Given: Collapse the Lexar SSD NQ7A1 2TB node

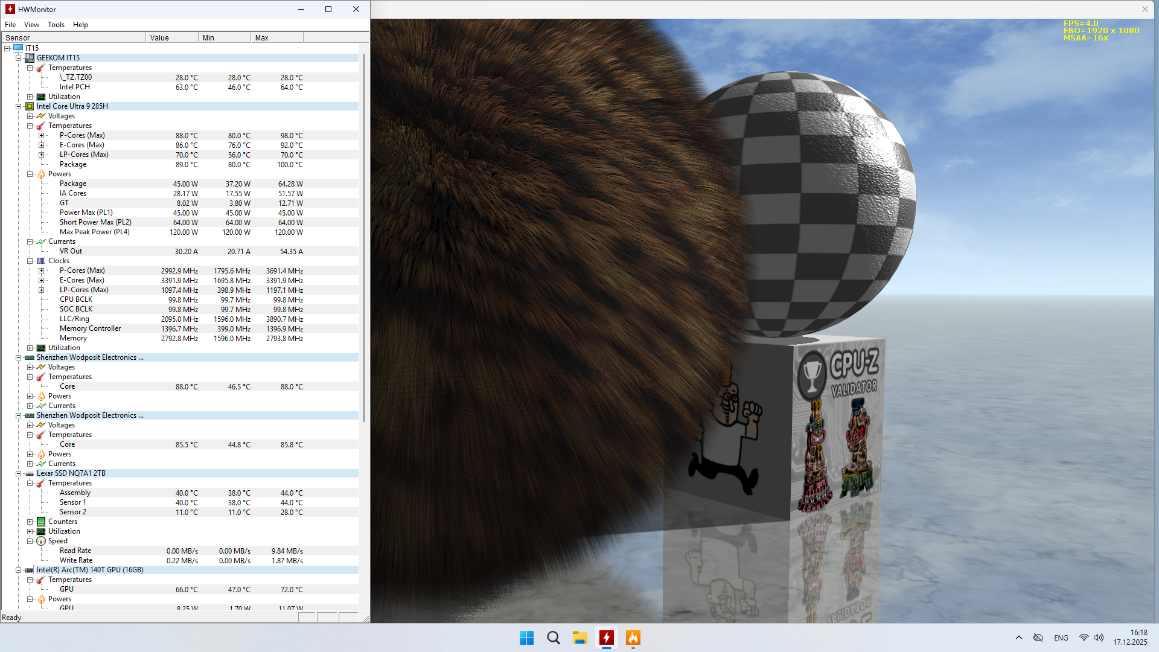Looking at the screenshot, I should click(19, 473).
